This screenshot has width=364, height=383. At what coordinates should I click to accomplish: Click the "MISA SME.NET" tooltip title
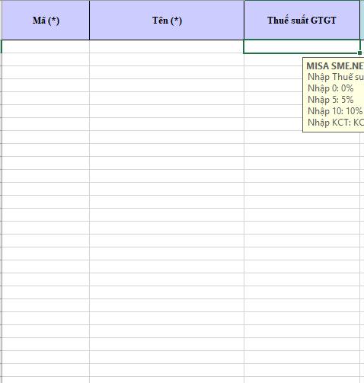[x=335, y=66]
